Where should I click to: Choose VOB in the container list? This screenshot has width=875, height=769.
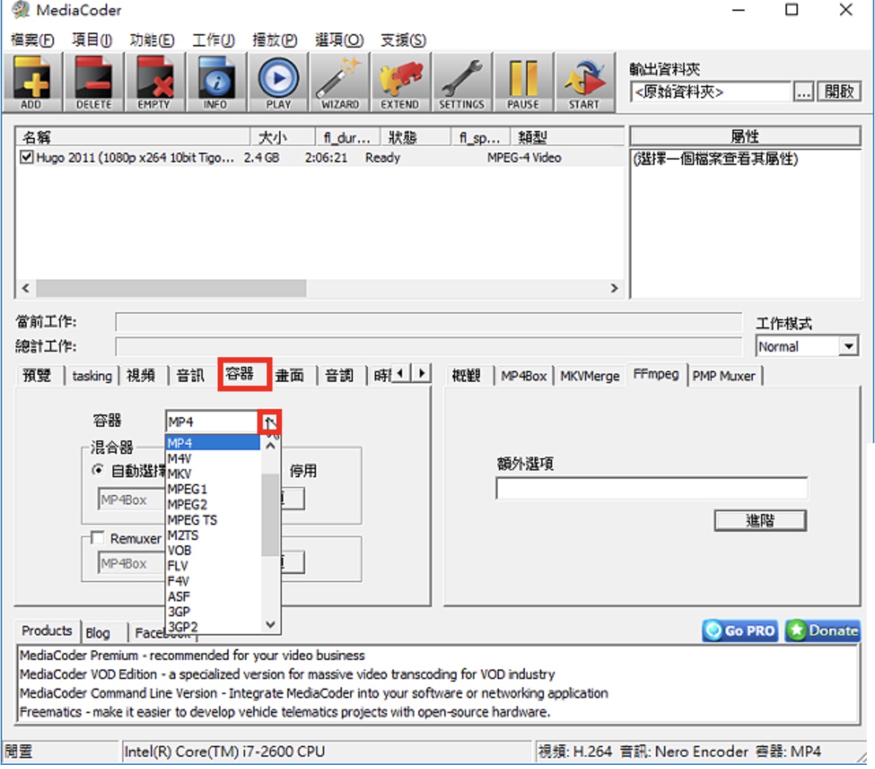coord(213,550)
